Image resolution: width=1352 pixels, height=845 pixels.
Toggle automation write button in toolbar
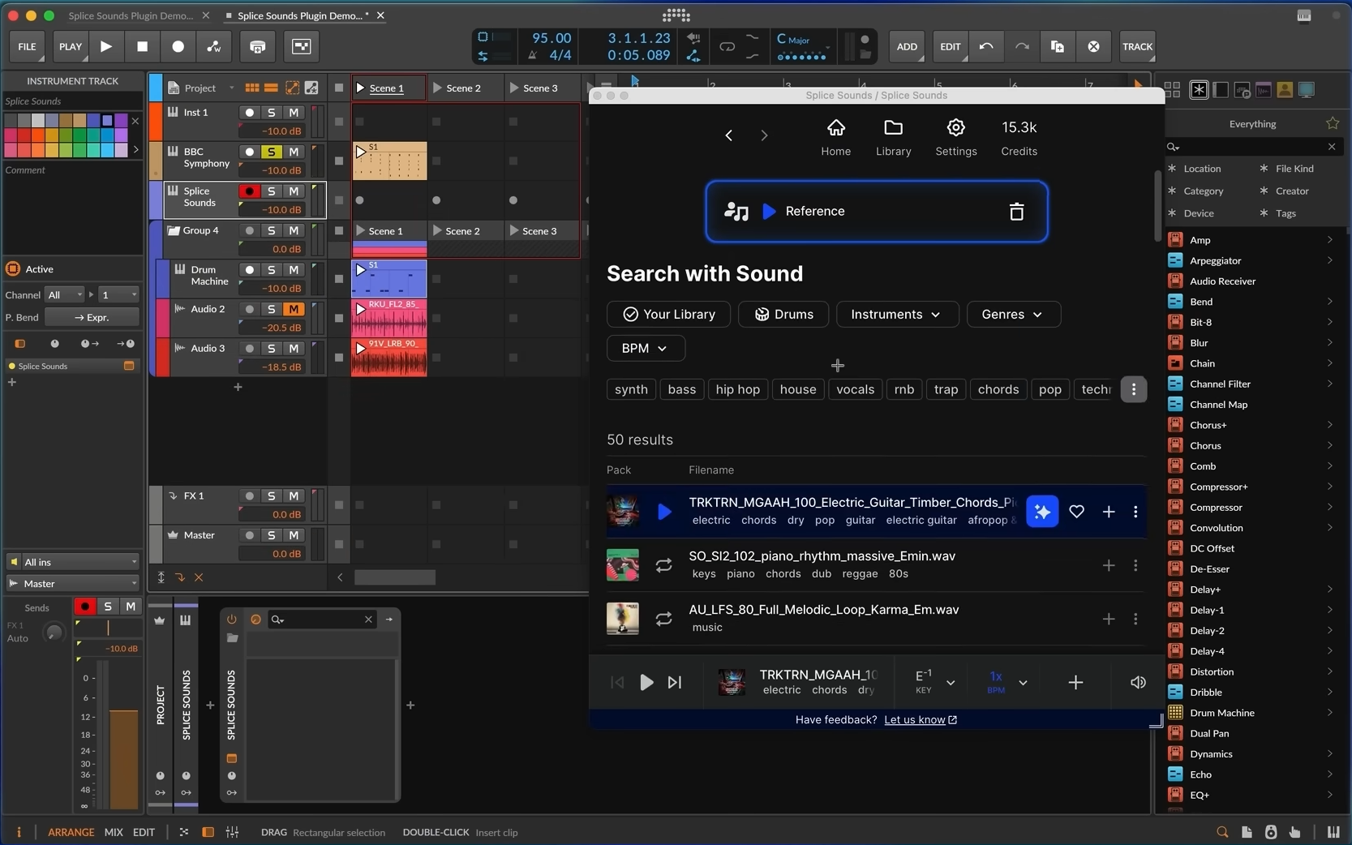213,46
